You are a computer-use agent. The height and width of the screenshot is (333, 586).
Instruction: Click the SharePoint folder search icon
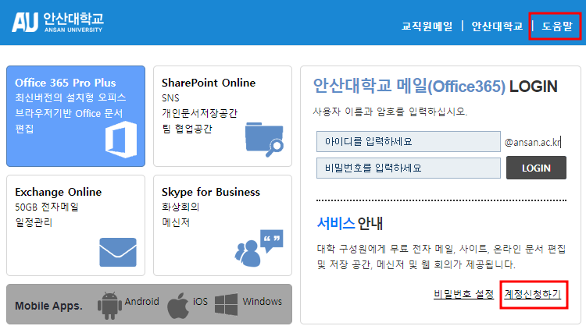(x=264, y=140)
